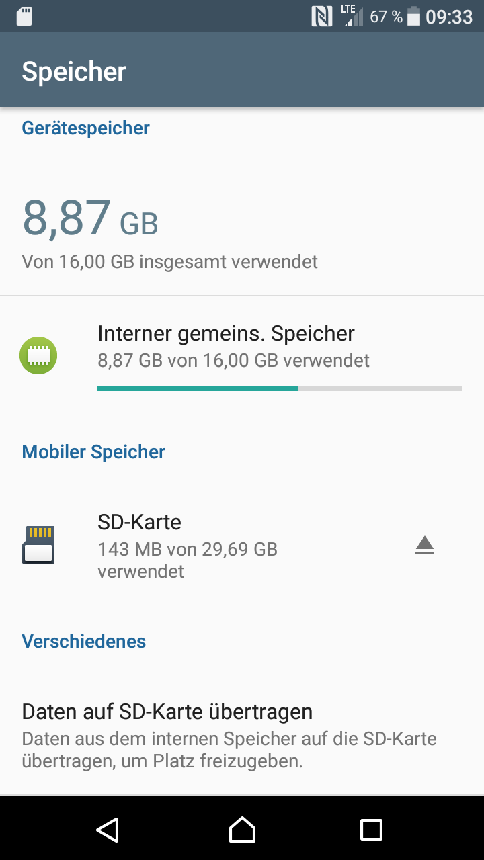Viewport: 484px width, 860px height.
Task: Tap the Verschiedenes section header
Action: click(x=84, y=641)
